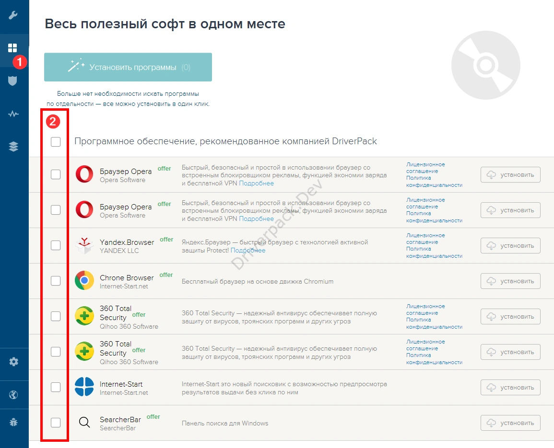Viewport: 554px width, 448px height.
Task: Click установить for SearcherBar
Action: pos(510,423)
